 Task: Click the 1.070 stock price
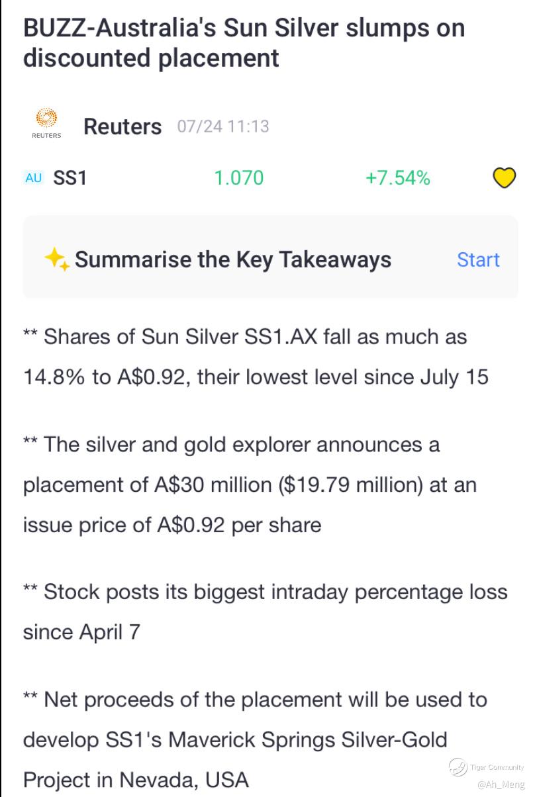pyautogui.click(x=238, y=178)
